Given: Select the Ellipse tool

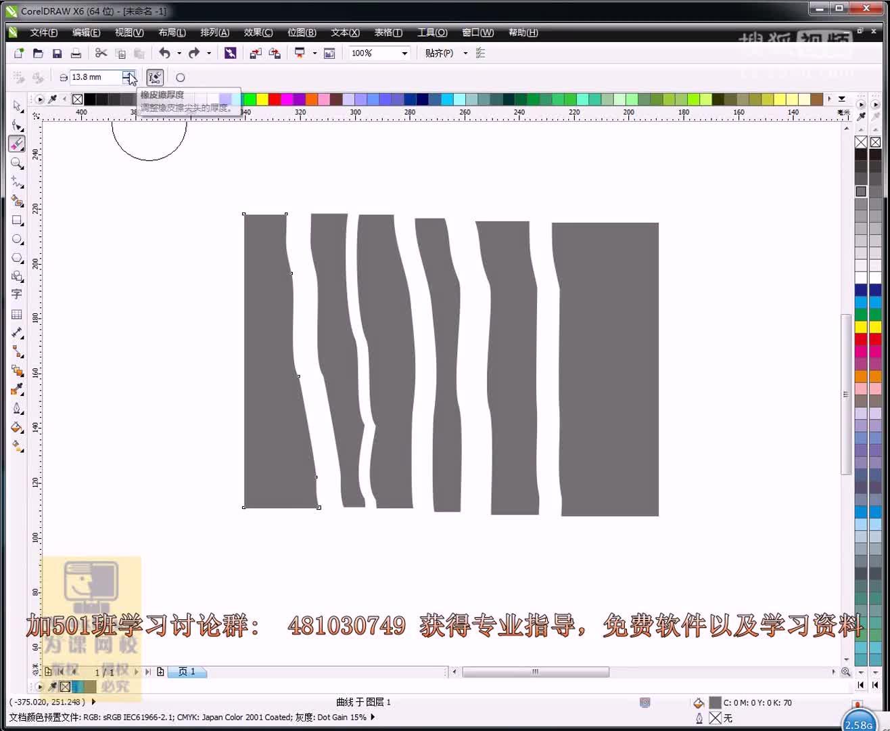Looking at the screenshot, I should (17, 239).
